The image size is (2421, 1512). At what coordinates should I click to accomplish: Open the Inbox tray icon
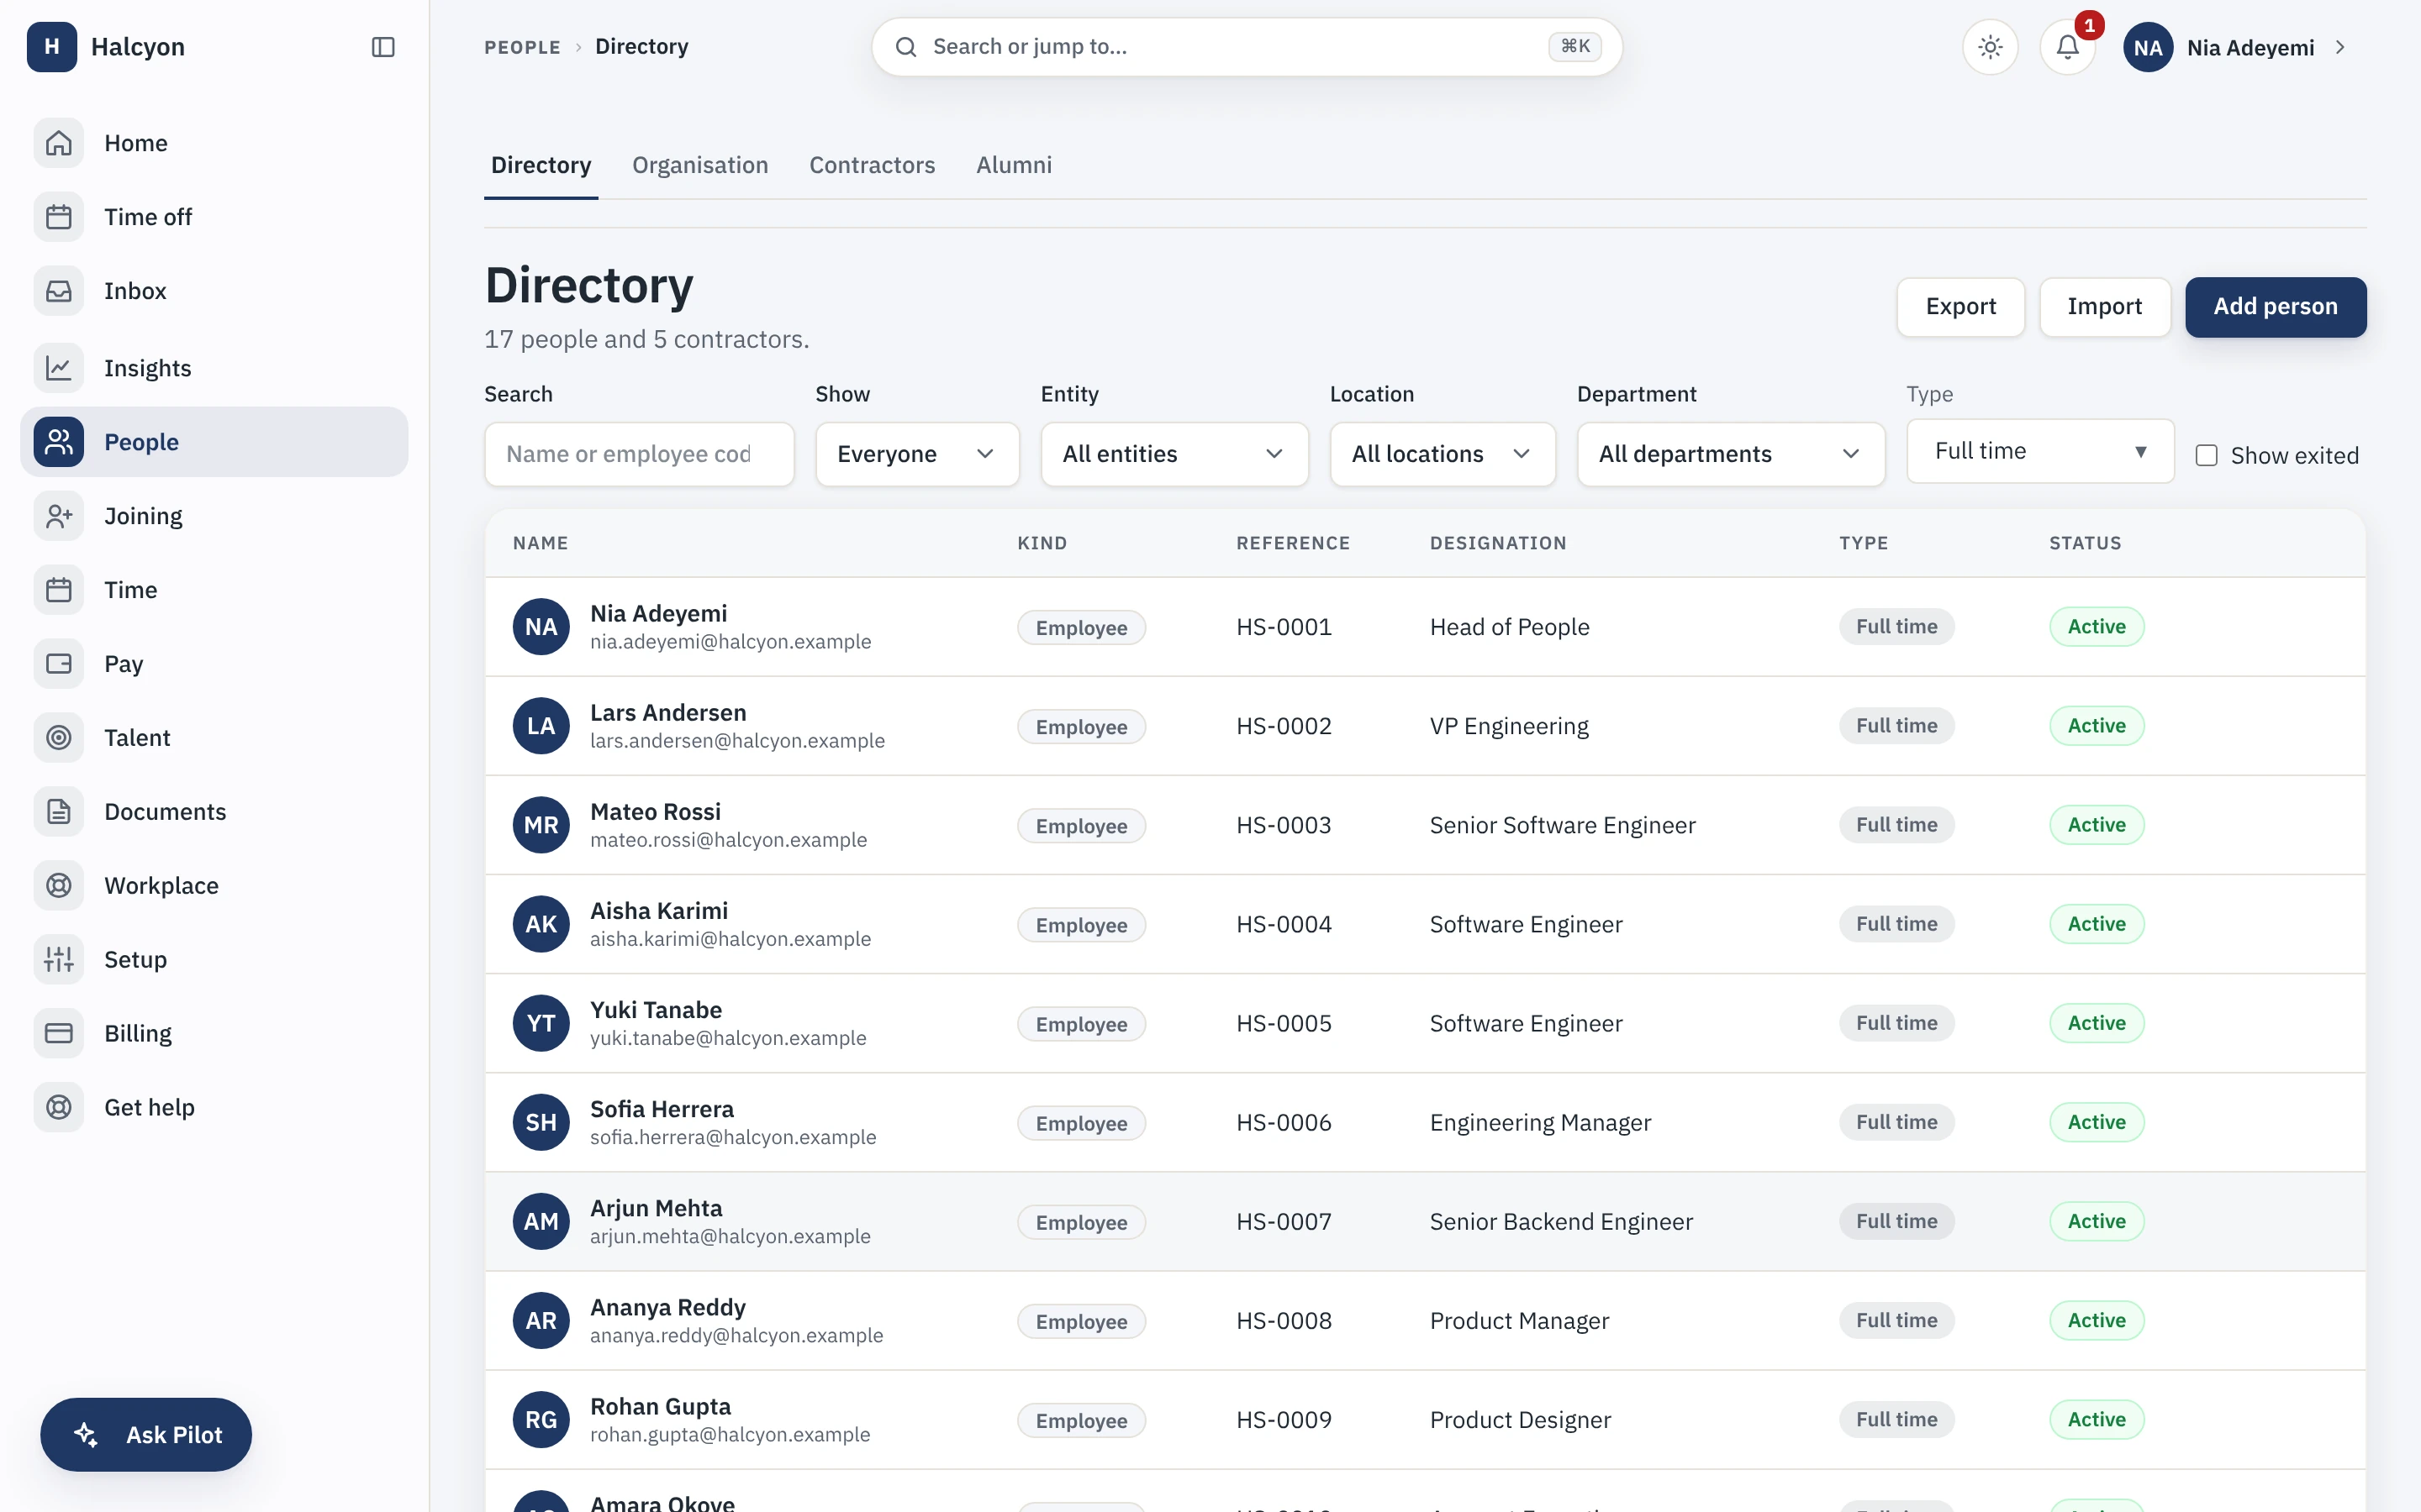click(59, 291)
